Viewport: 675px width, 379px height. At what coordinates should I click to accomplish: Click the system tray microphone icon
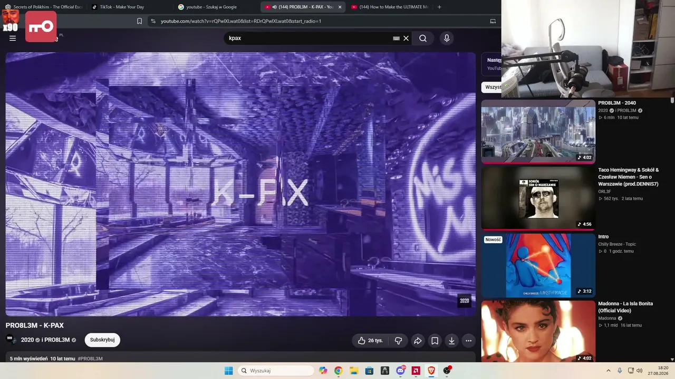pos(620,371)
